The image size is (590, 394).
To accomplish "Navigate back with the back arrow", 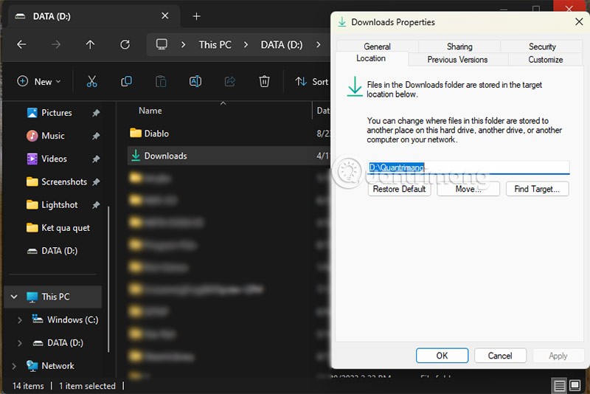I will tap(21, 44).
